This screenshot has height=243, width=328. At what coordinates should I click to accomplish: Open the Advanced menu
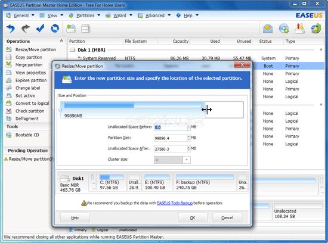[x=154, y=15]
